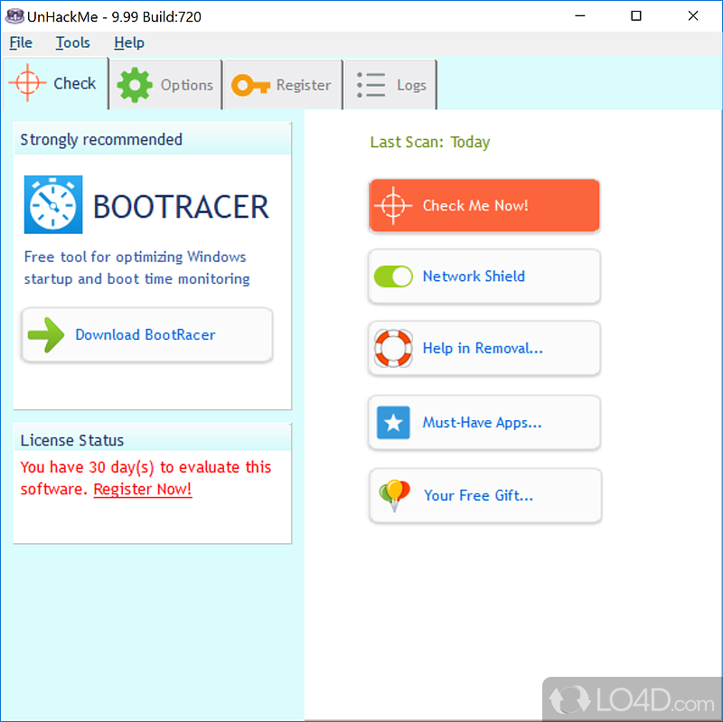Viewport: 723px width, 722px height.
Task: Click Download BootRacer button
Action: [147, 335]
